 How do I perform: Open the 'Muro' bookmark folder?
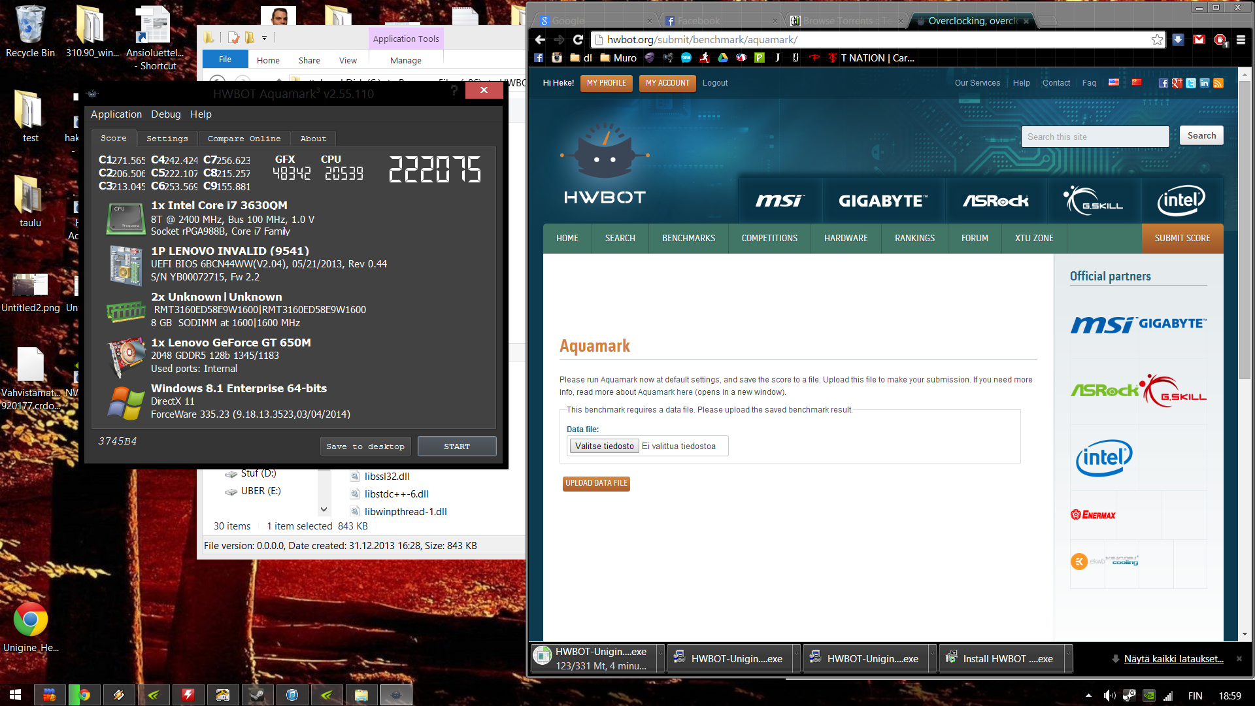coord(618,58)
